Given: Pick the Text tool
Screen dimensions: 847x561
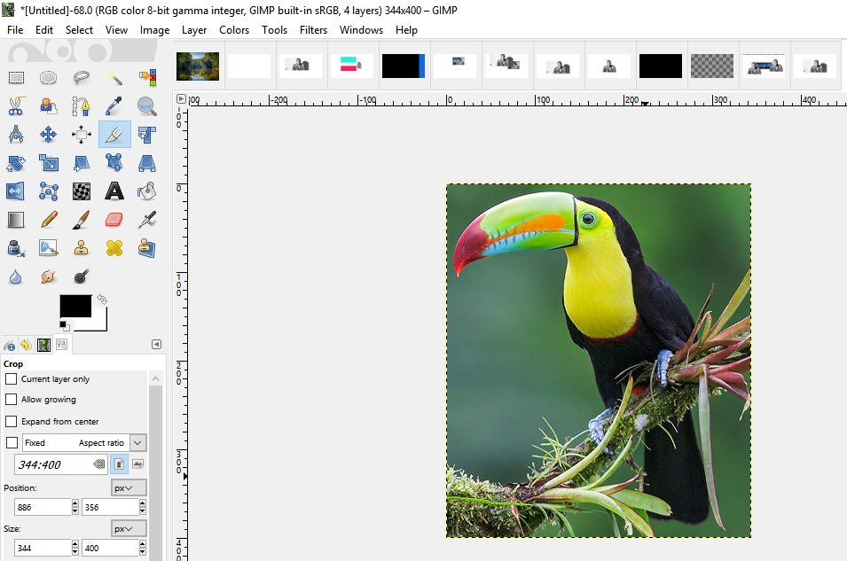Looking at the screenshot, I should (114, 191).
